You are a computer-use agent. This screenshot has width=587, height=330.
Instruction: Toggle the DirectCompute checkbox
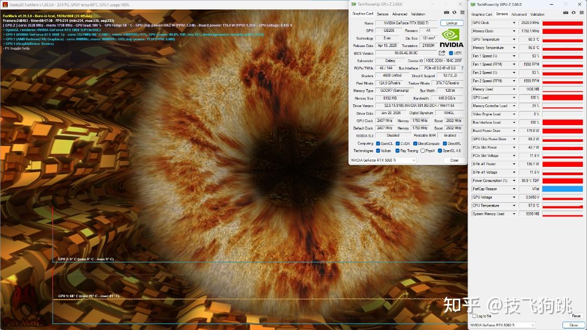[x=415, y=144]
